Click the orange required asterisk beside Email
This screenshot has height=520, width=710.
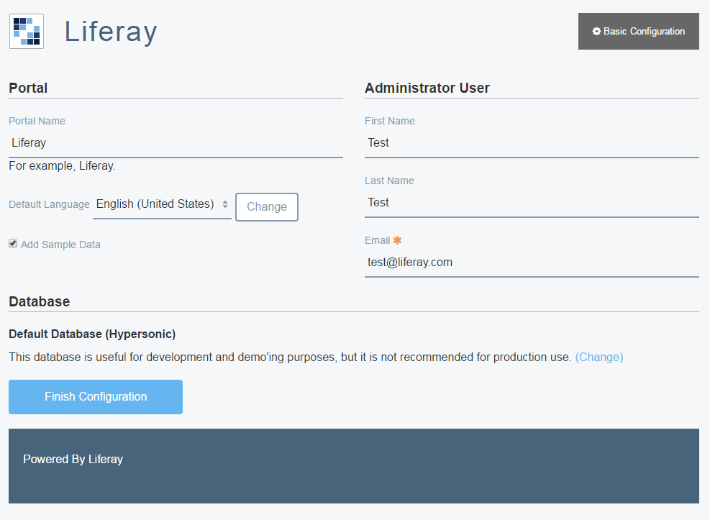[x=397, y=240]
